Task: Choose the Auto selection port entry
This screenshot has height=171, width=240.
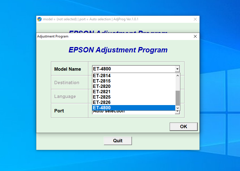Action: [x=127, y=111]
